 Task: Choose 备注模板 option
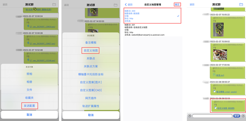pos(91,42)
